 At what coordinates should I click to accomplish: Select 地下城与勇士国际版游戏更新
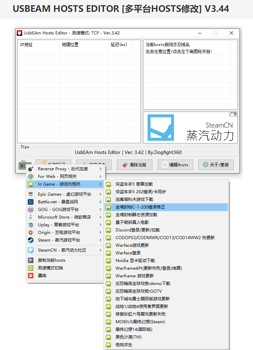click(x=166, y=299)
